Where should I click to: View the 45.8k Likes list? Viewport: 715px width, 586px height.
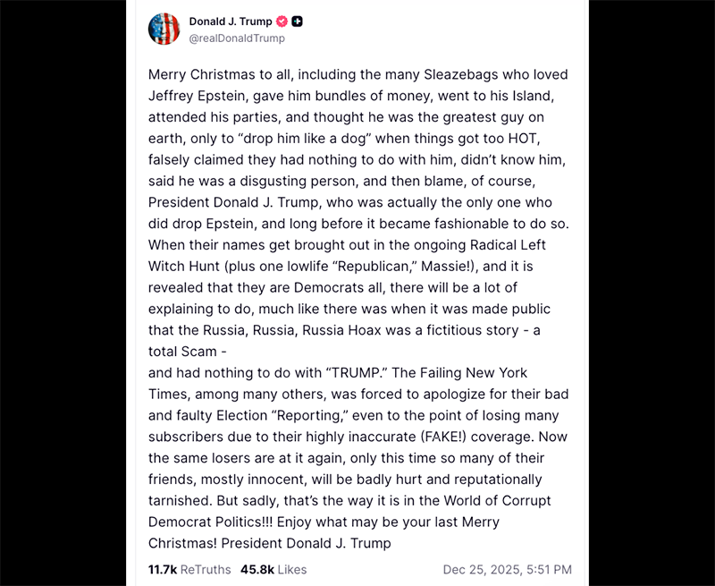pos(273,570)
